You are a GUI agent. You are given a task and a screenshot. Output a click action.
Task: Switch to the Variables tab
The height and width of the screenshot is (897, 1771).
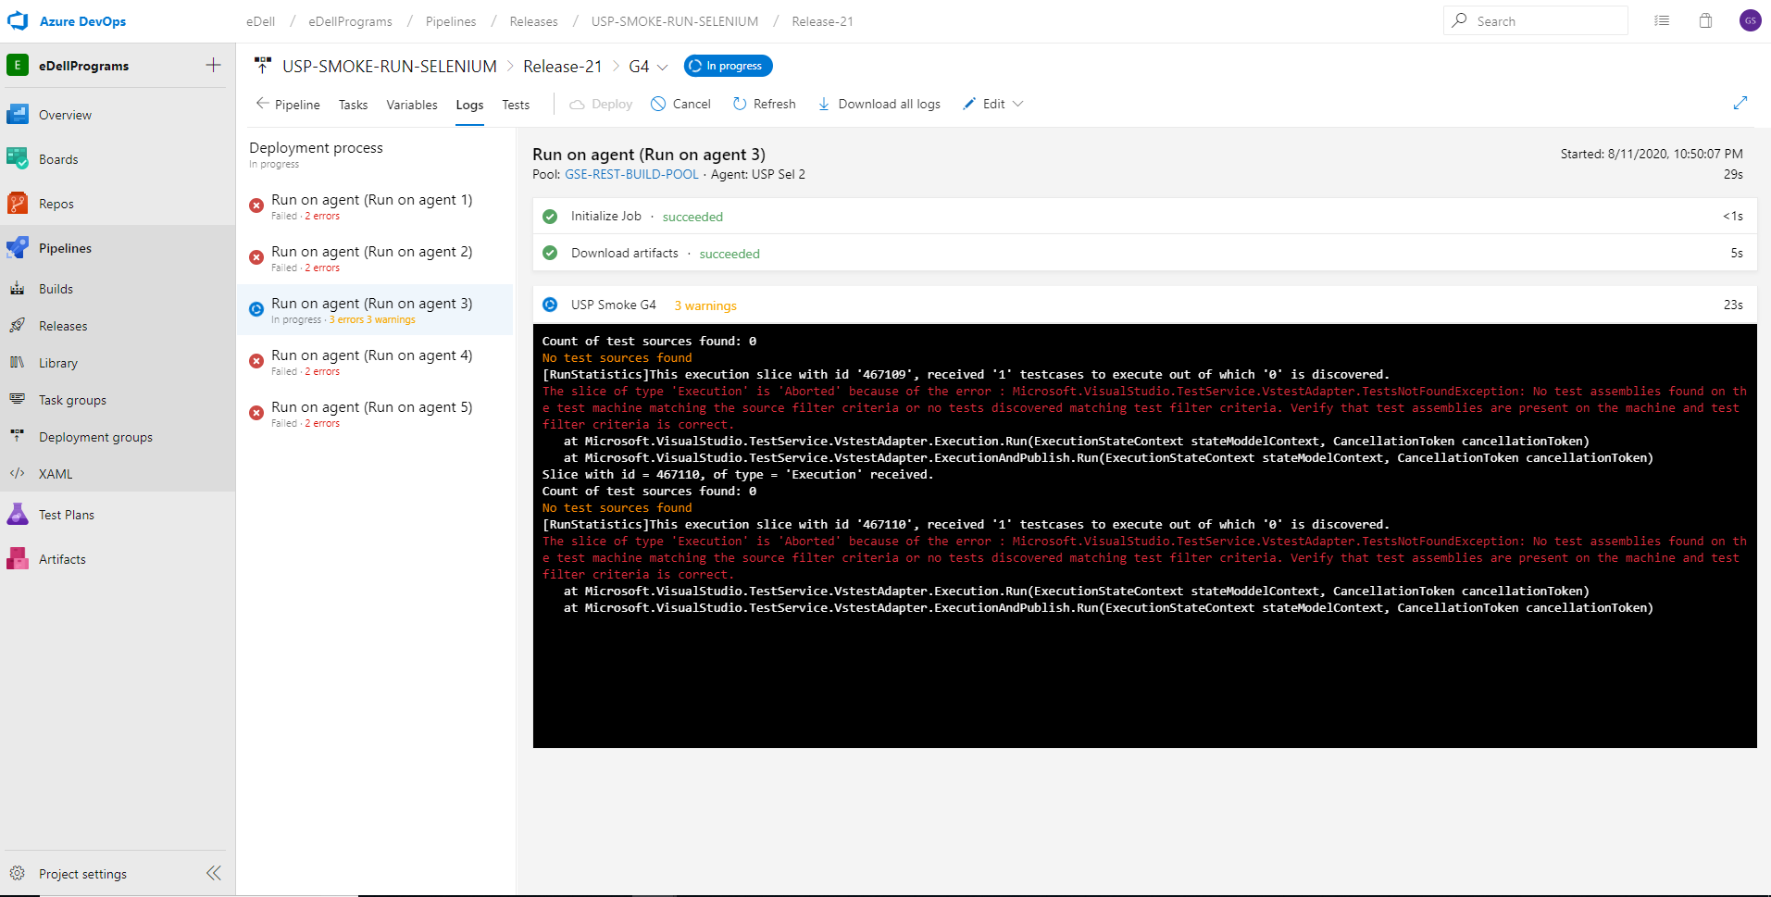tap(411, 105)
